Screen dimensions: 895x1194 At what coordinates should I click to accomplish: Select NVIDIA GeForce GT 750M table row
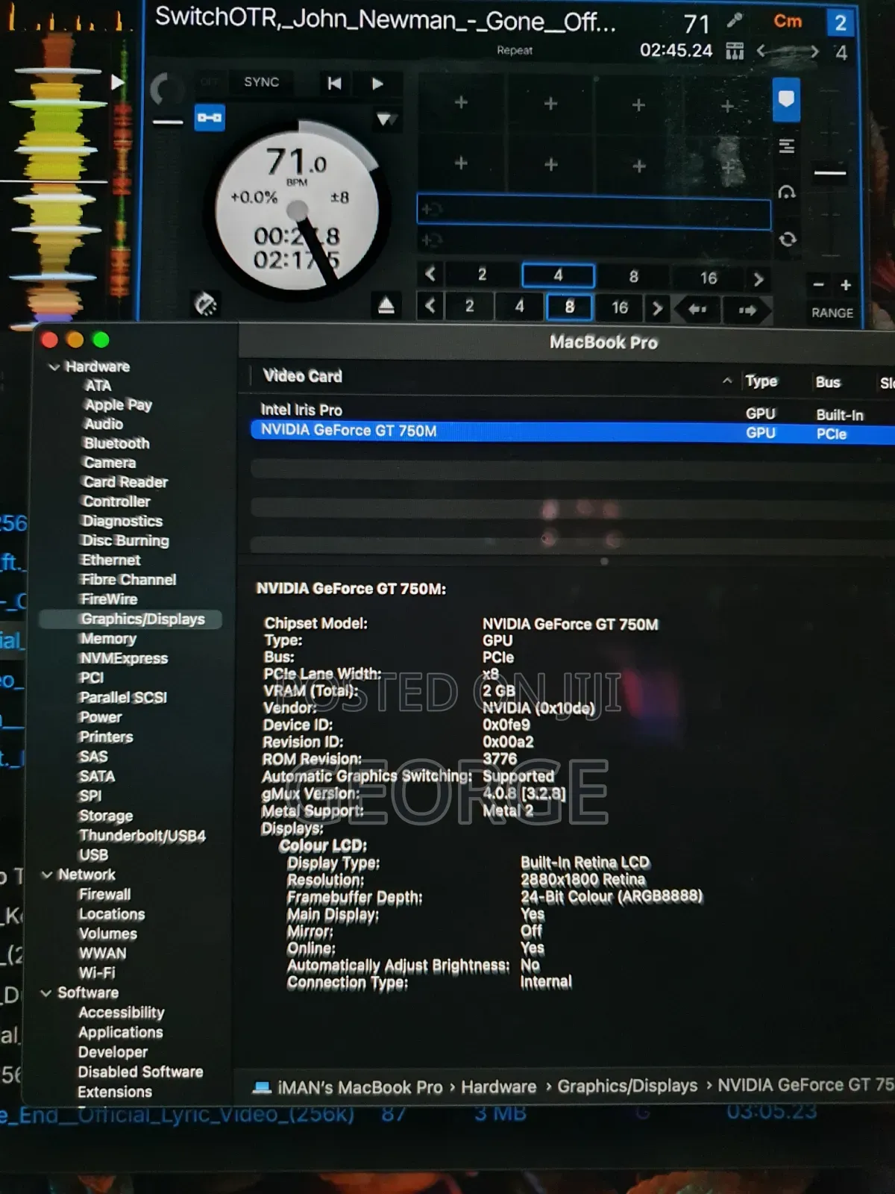point(573,431)
